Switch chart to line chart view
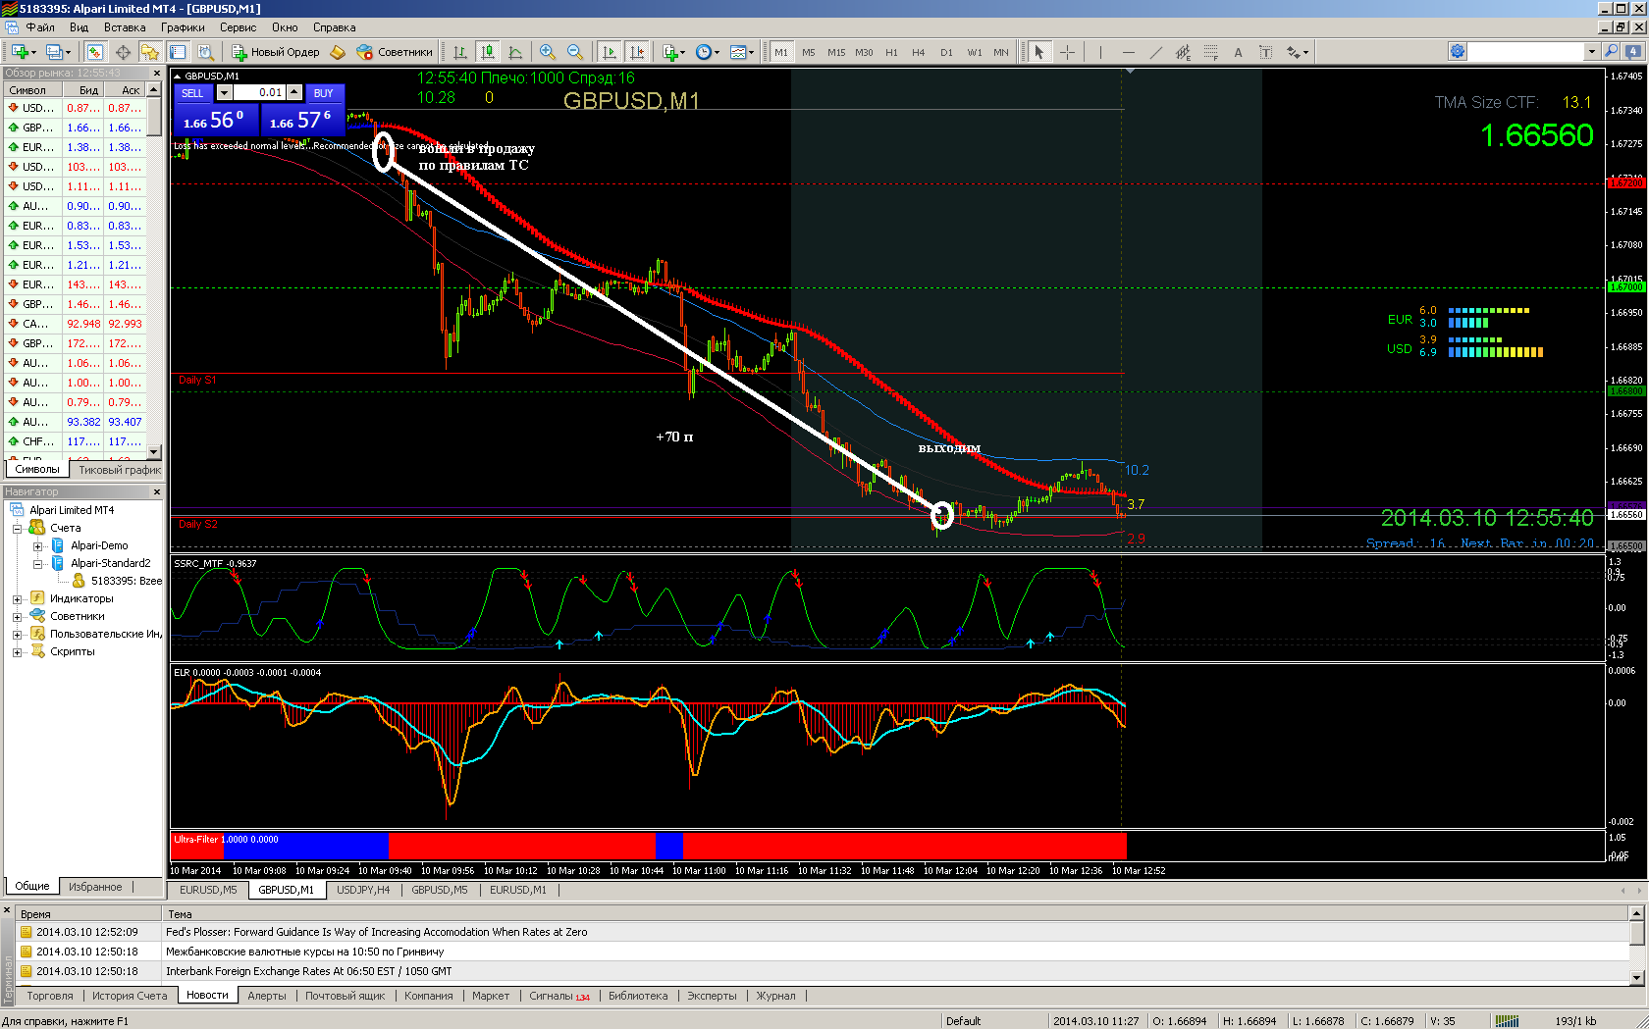The width and height of the screenshot is (1649, 1030). click(515, 52)
